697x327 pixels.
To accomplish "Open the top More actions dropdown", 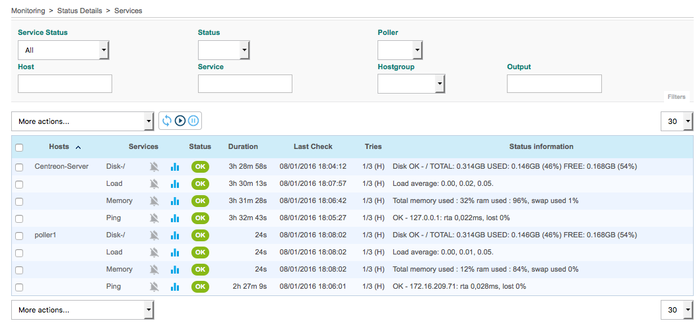I will (x=83, y=121).
